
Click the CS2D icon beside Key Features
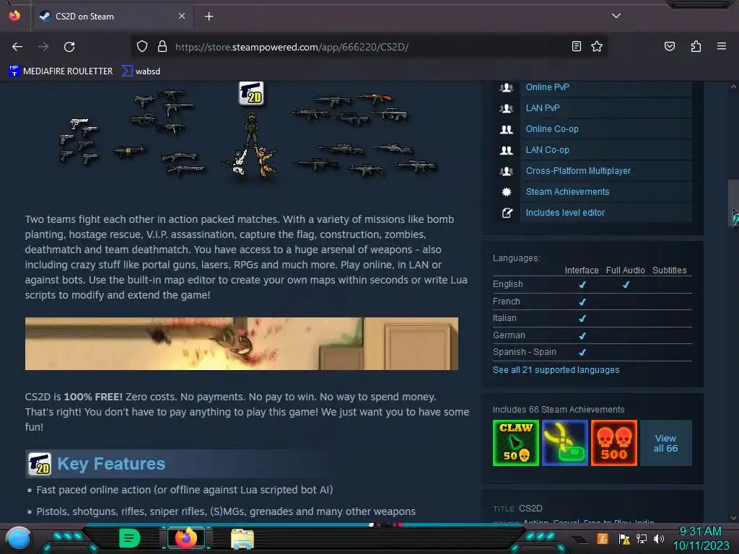point(40,464)
